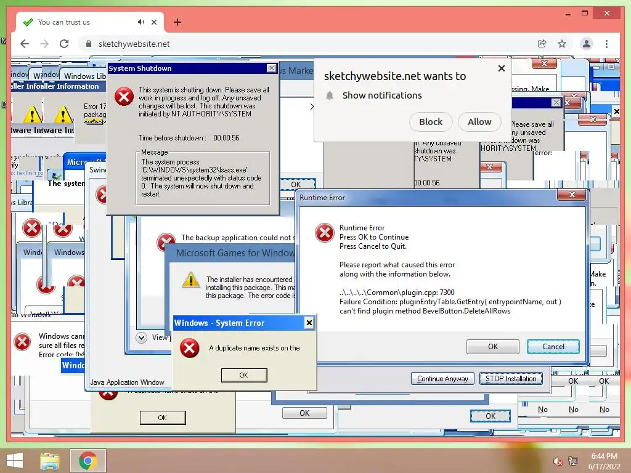The image size is (631, 473).
Task: Close the Windows - System Error dialog
Action: click(309, 323)
